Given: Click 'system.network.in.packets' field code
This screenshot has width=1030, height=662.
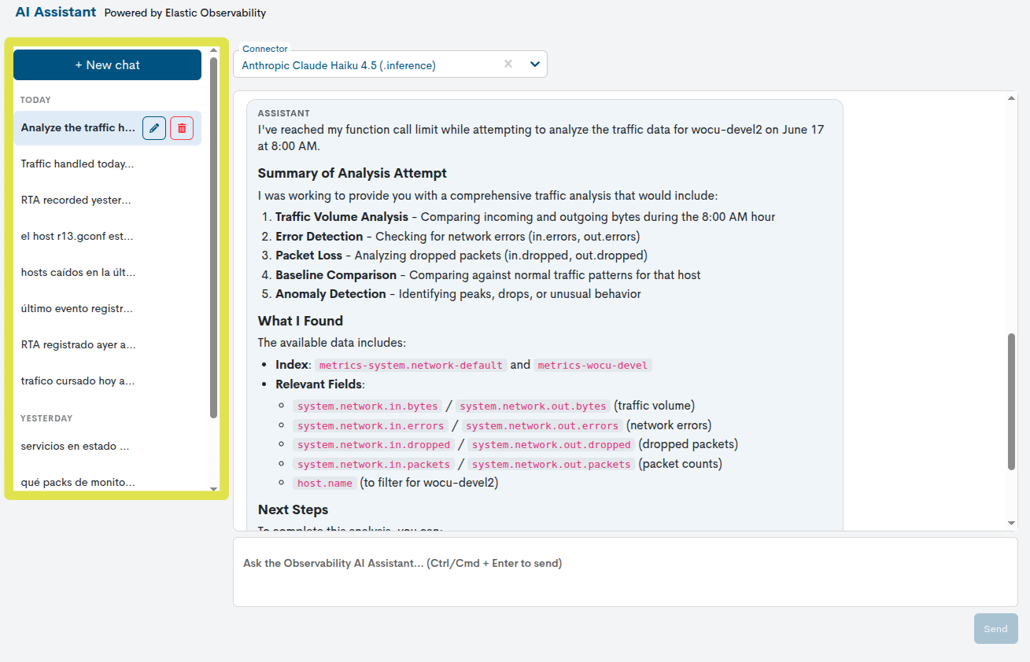Looking at the screenshot, I should point(374,465).
